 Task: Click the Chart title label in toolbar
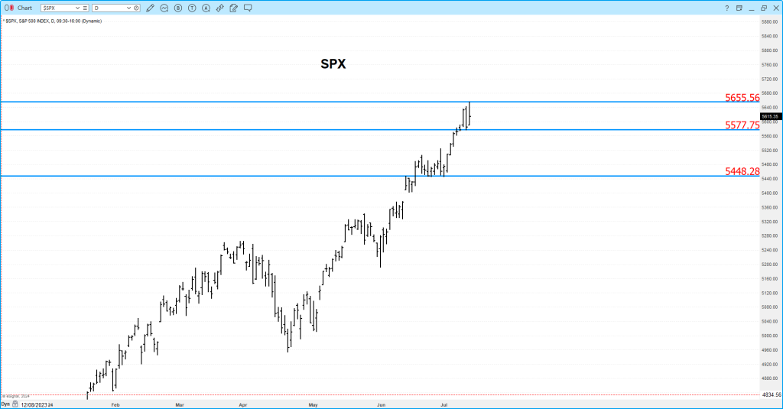25,8
